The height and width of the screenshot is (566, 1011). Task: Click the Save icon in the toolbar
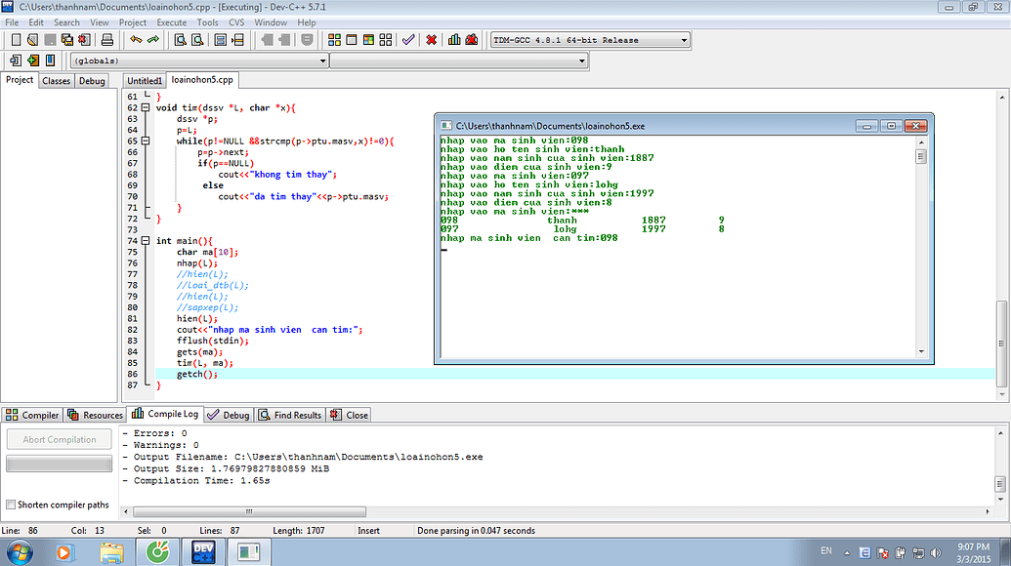50,39
